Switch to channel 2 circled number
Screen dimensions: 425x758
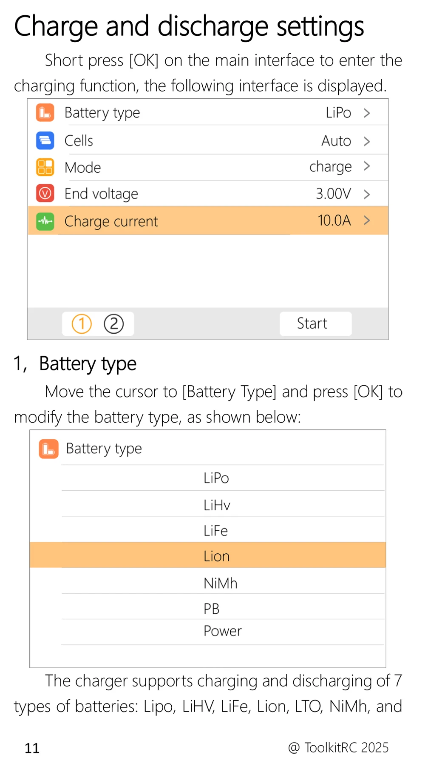[x=114, y=324]
